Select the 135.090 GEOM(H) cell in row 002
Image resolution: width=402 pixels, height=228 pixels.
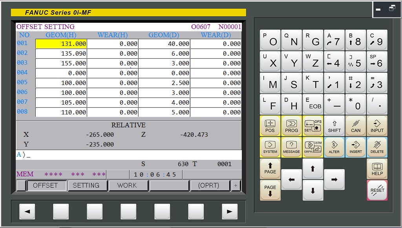tap(61, 54)
